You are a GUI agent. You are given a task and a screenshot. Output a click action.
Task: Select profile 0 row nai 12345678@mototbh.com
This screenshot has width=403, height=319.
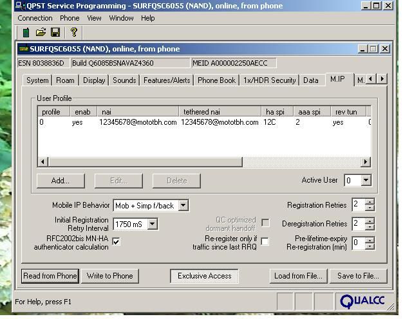click(204, 122)
